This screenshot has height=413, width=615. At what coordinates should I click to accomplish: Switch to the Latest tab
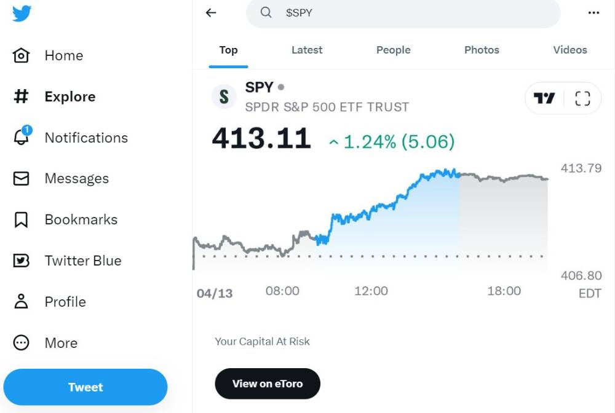(307, 50)
